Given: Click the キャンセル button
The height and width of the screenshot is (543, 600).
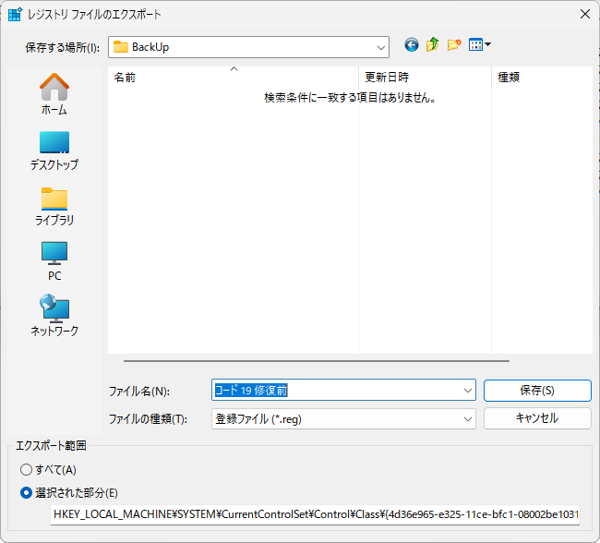Looking at the screenshot, I should click(537, 418).
